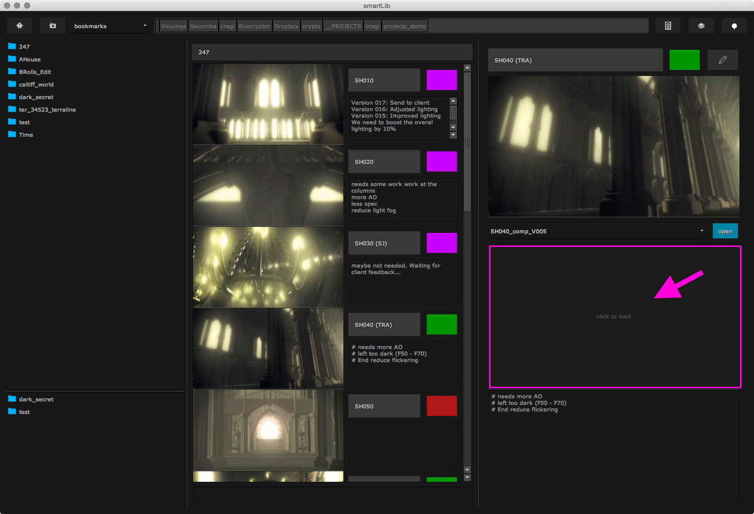Click the pencil edit icon for SH040

(723, 60)
